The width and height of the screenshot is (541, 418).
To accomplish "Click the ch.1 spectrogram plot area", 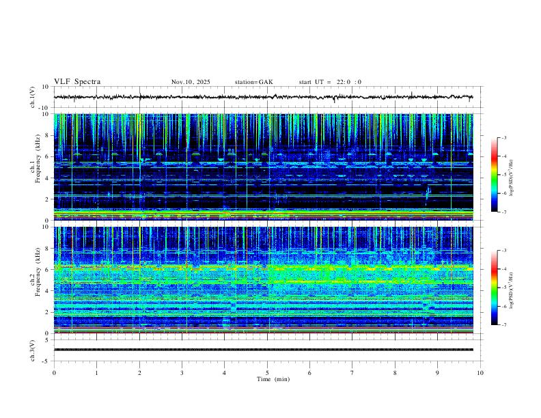I will (264, 167).
